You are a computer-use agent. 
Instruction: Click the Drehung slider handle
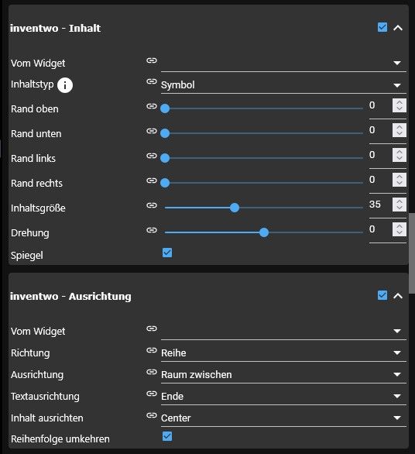[264, 232]
